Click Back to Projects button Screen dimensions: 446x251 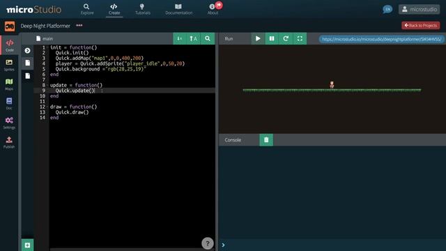(421, 25)
